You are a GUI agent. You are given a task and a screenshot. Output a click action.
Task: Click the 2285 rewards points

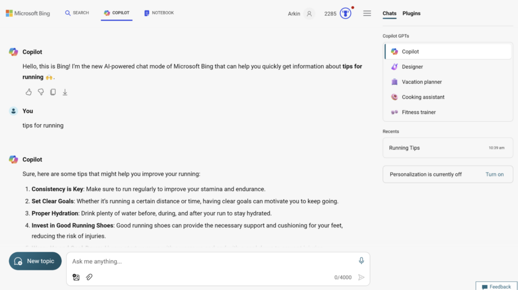coord(330,14)
